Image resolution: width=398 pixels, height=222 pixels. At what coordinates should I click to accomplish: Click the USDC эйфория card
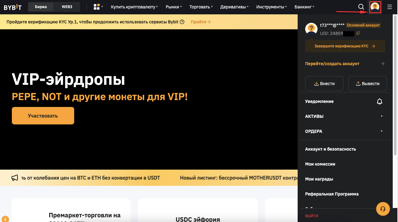tap(198, 210)
